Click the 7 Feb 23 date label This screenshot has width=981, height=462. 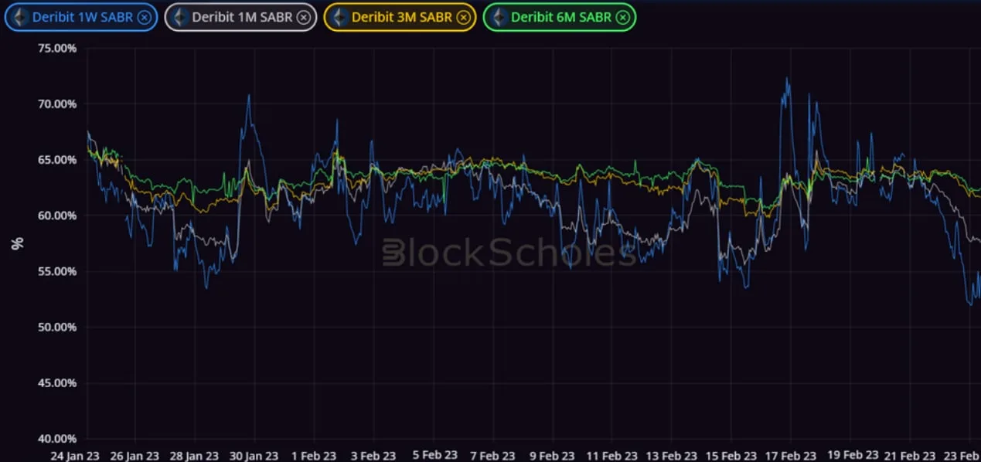492,455
